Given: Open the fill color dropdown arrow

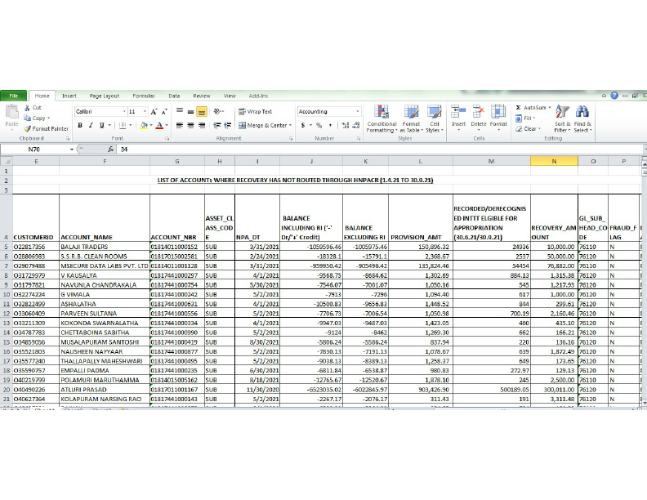Looking at the screenshot, I should [x=151, y=126].
